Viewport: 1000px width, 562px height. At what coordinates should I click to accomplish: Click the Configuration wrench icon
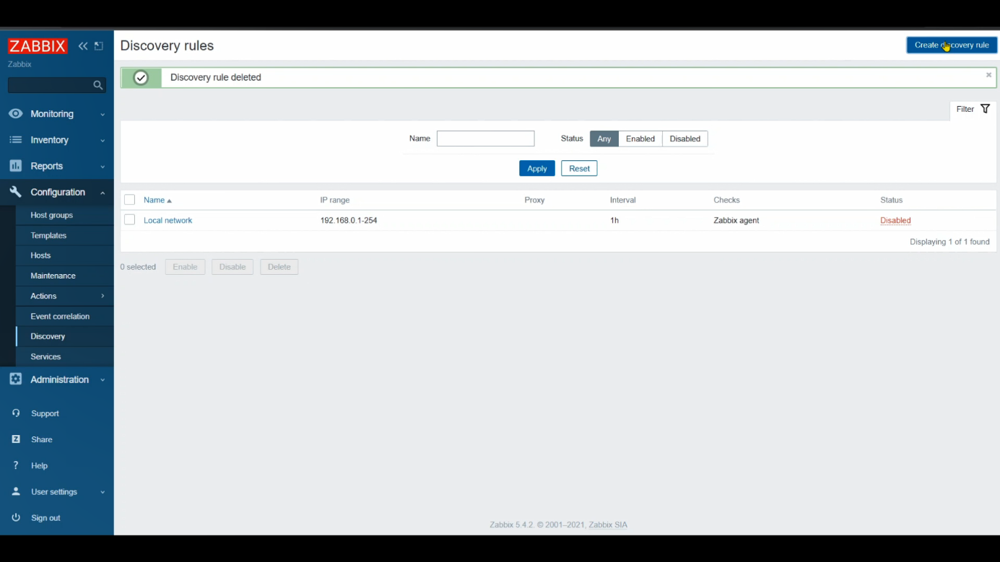pyautogui.click(x=15, y=192)
